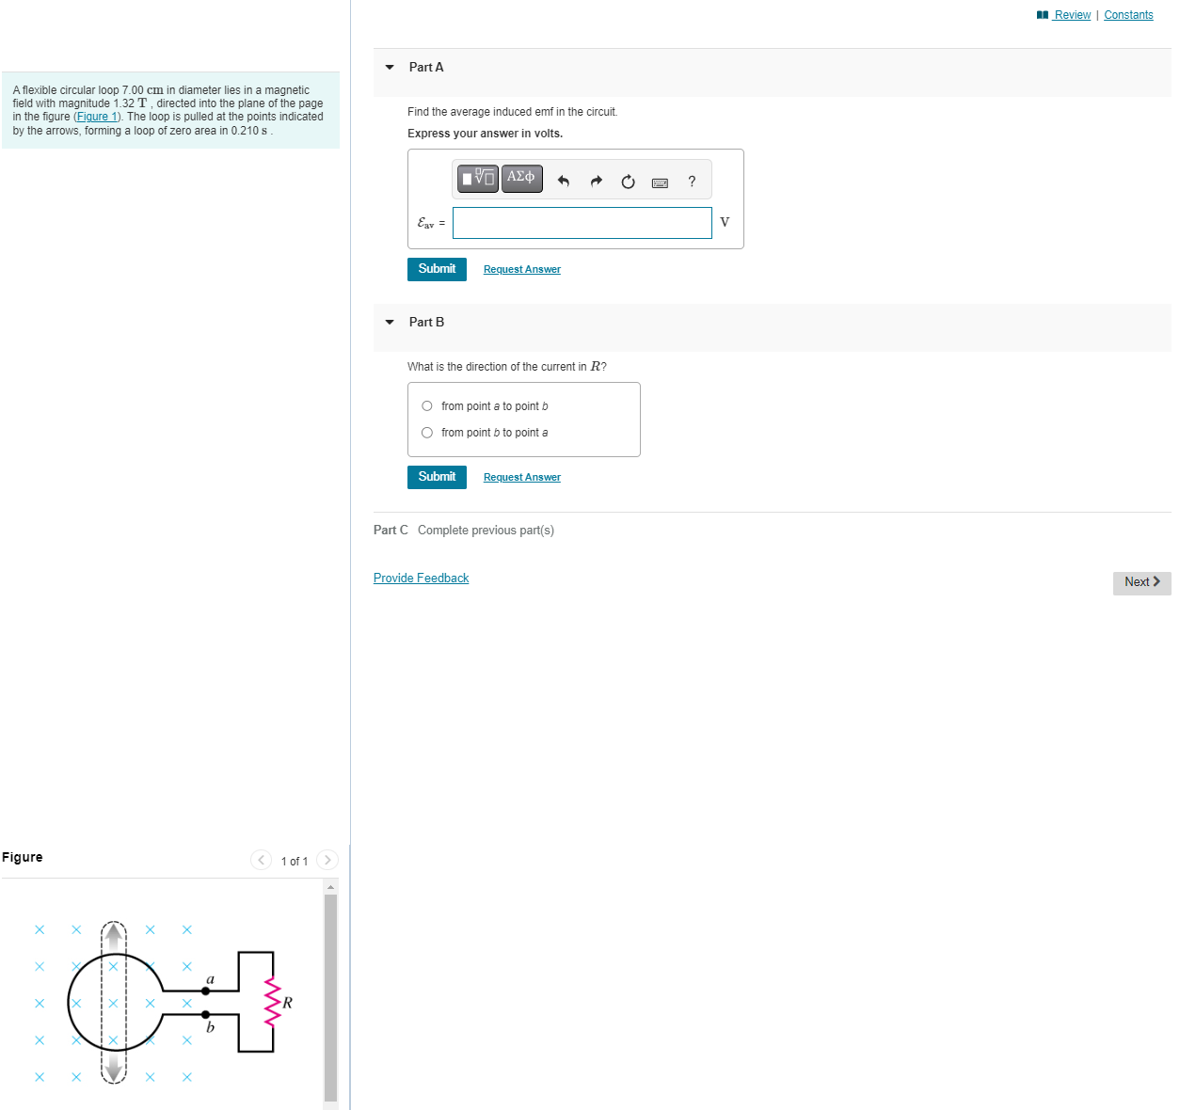Click inside the emf answer input box

point(582,222)
